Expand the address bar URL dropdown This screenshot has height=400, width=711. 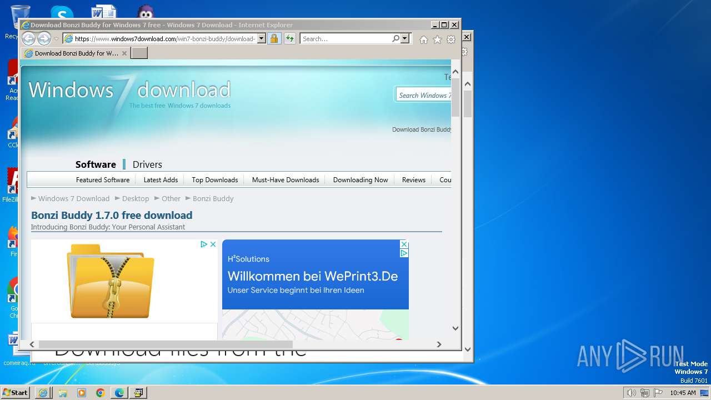pyautogui.click(x=261, y=39)
